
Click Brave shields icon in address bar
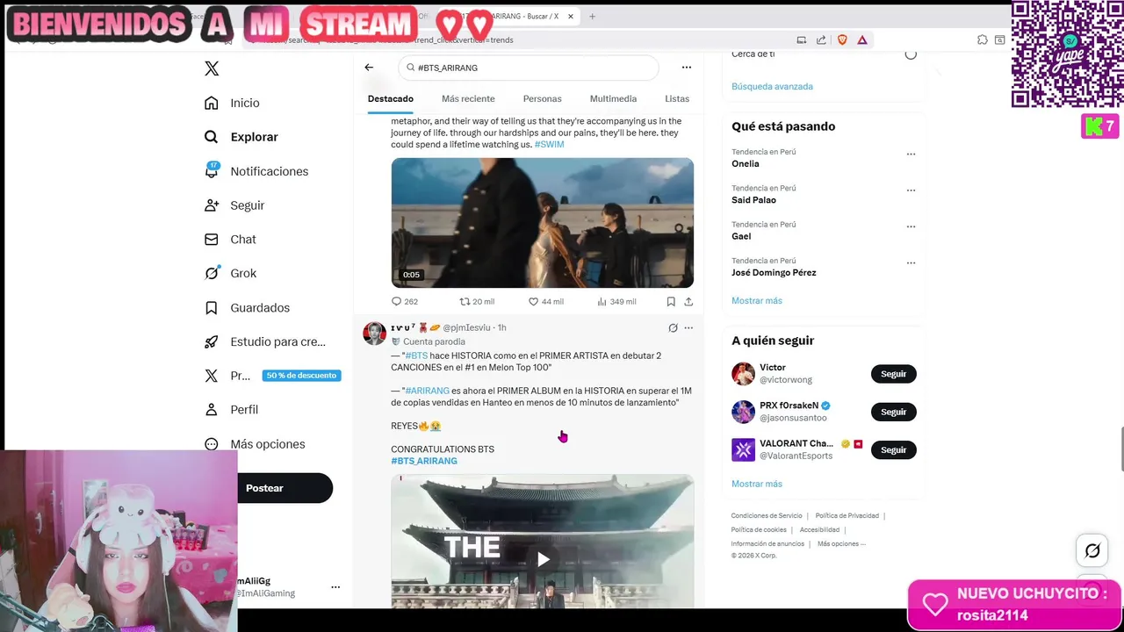point(842,39)
